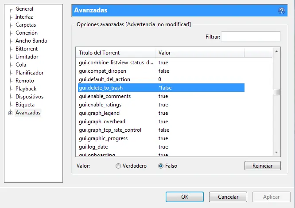The width and height of the screenshot is (295, 208).
Task: Select the gui.enable_comments row
Action: 161,96
